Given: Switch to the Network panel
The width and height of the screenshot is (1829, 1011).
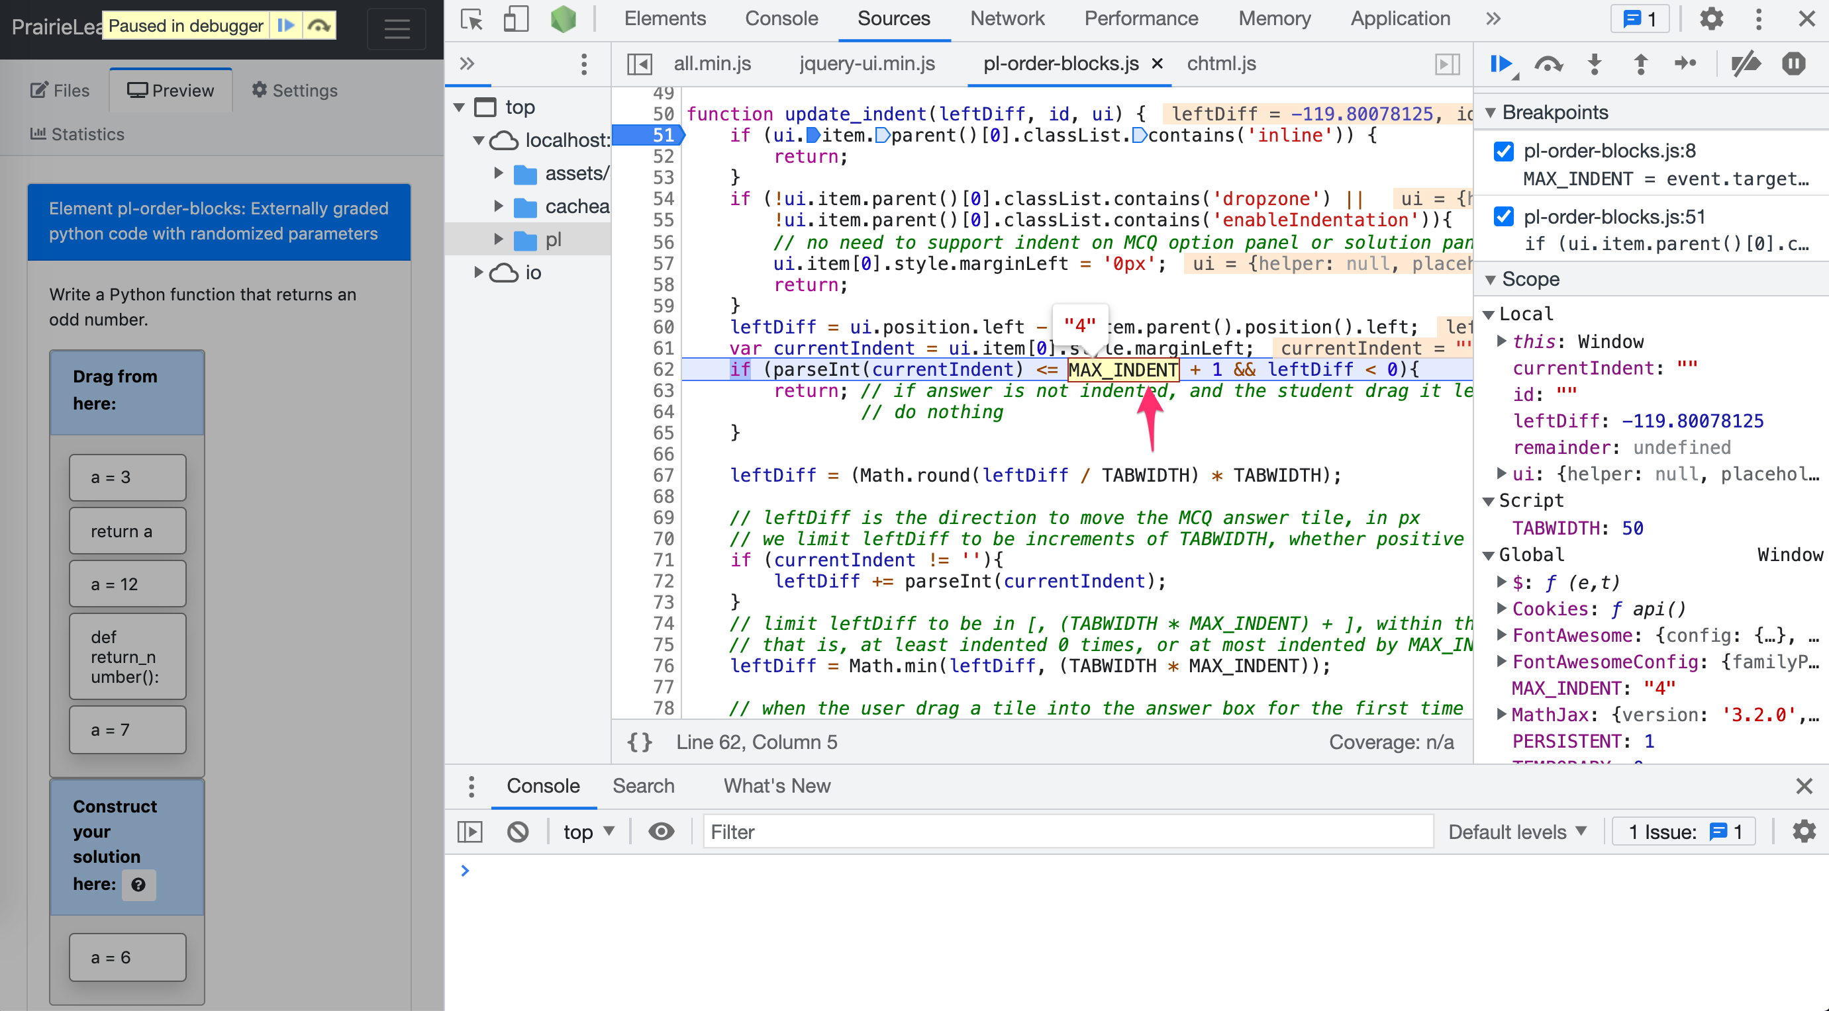Looking at the screenshot, I should [1007, 19].
